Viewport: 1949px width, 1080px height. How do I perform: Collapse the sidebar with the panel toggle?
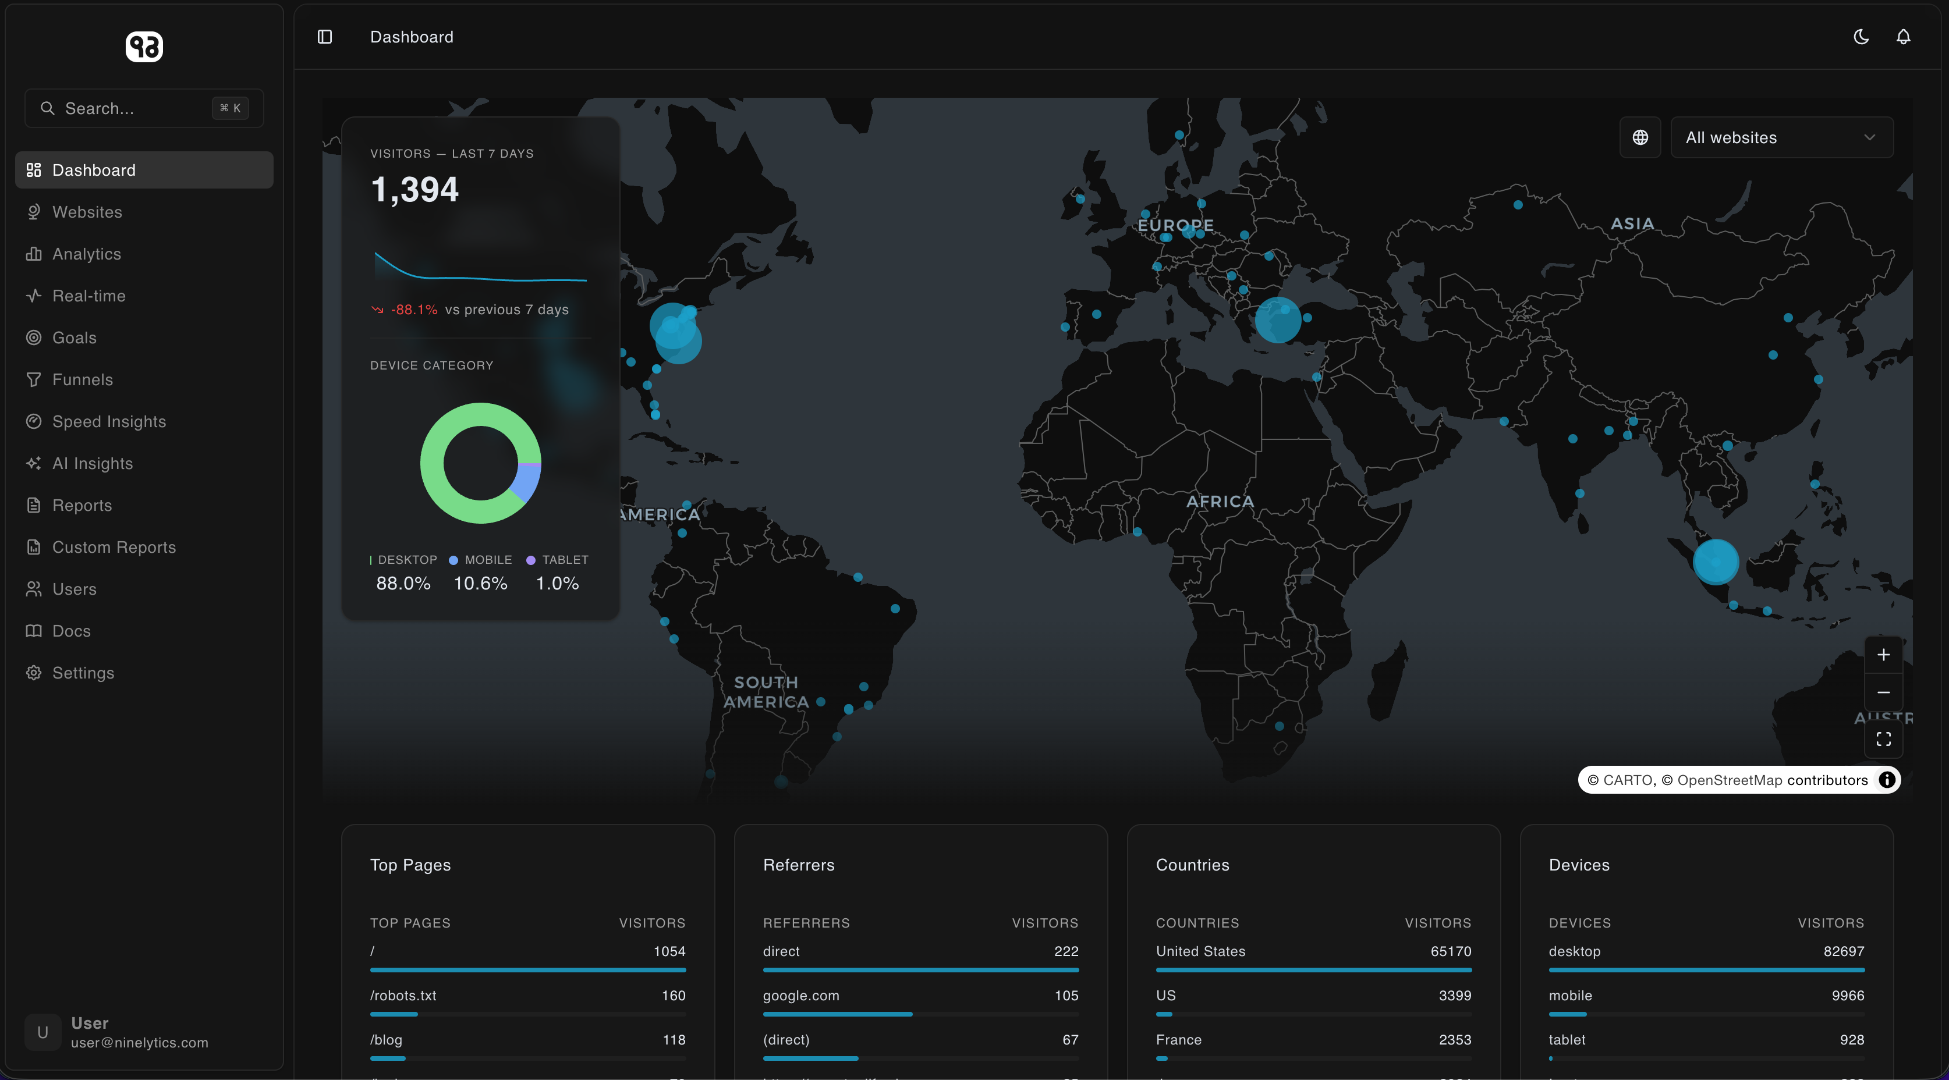pos(325,36)
